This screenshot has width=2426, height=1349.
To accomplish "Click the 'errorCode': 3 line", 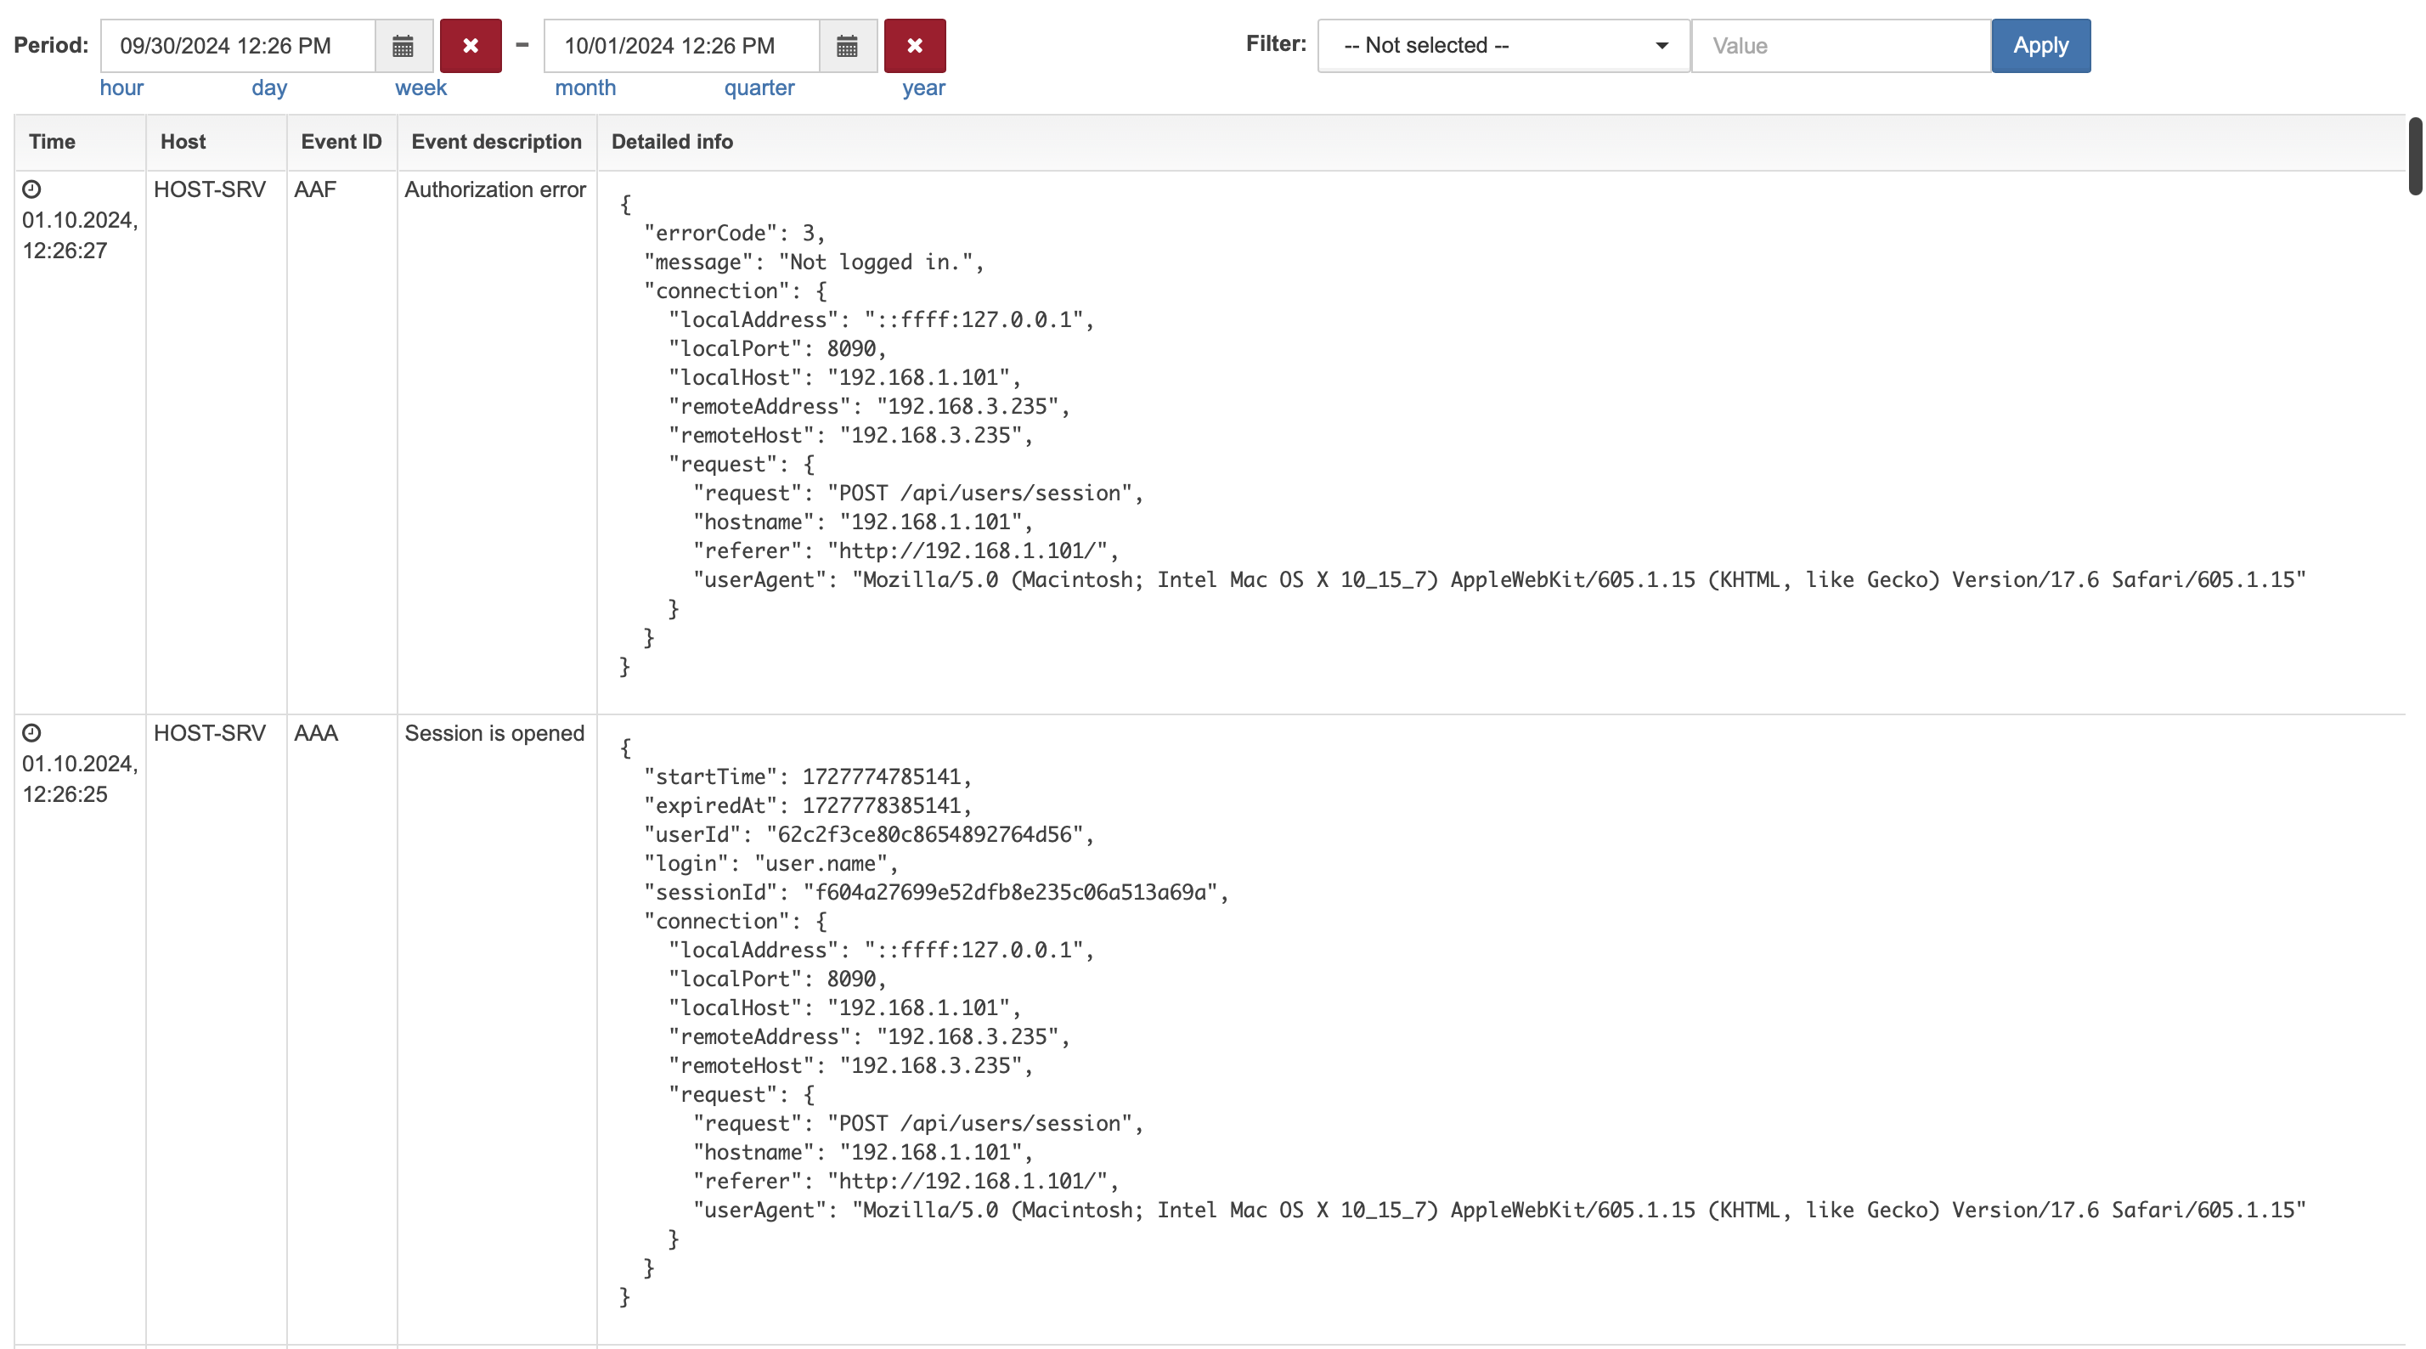I will pyautogui.click(x=734, y=233).
